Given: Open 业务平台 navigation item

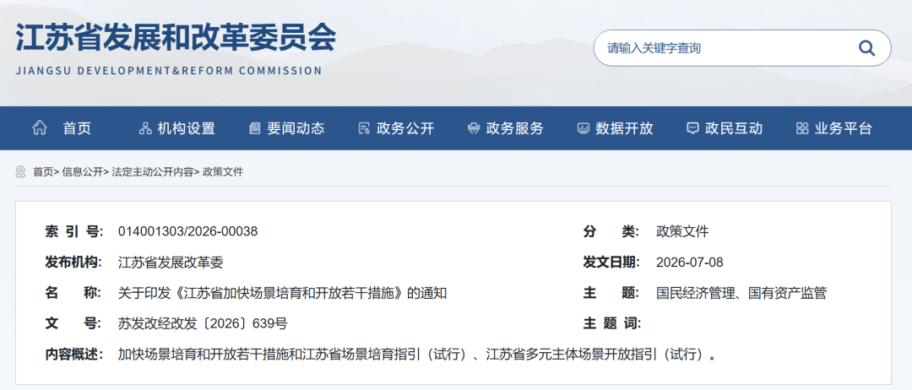Looking at the screenshot, I should tap(844, 128).
